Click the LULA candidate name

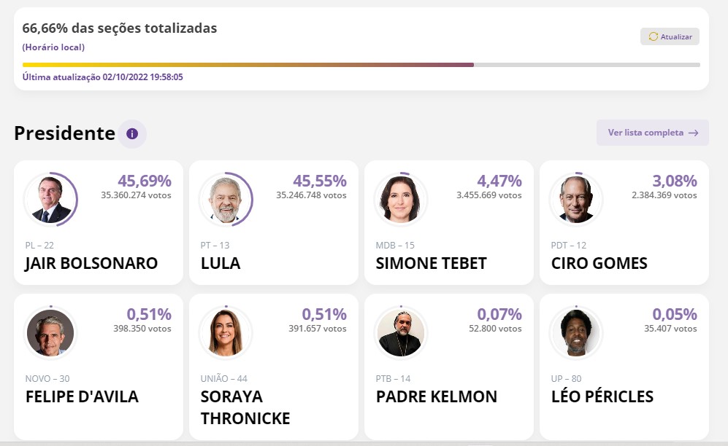[x=221, y=263]
